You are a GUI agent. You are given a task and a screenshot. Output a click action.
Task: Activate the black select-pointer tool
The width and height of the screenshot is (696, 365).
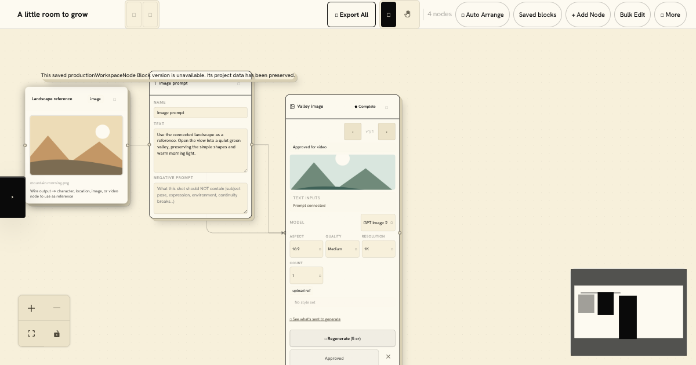tap(389, 14)
